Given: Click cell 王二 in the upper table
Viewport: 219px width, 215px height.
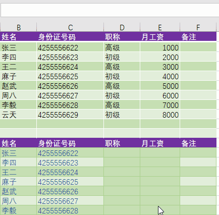Looking at the screenshot, I should click(18, 67).
